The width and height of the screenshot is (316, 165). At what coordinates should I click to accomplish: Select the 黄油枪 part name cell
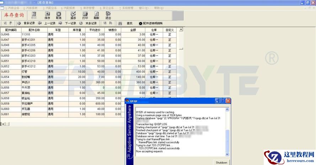(x=34, y=93)
